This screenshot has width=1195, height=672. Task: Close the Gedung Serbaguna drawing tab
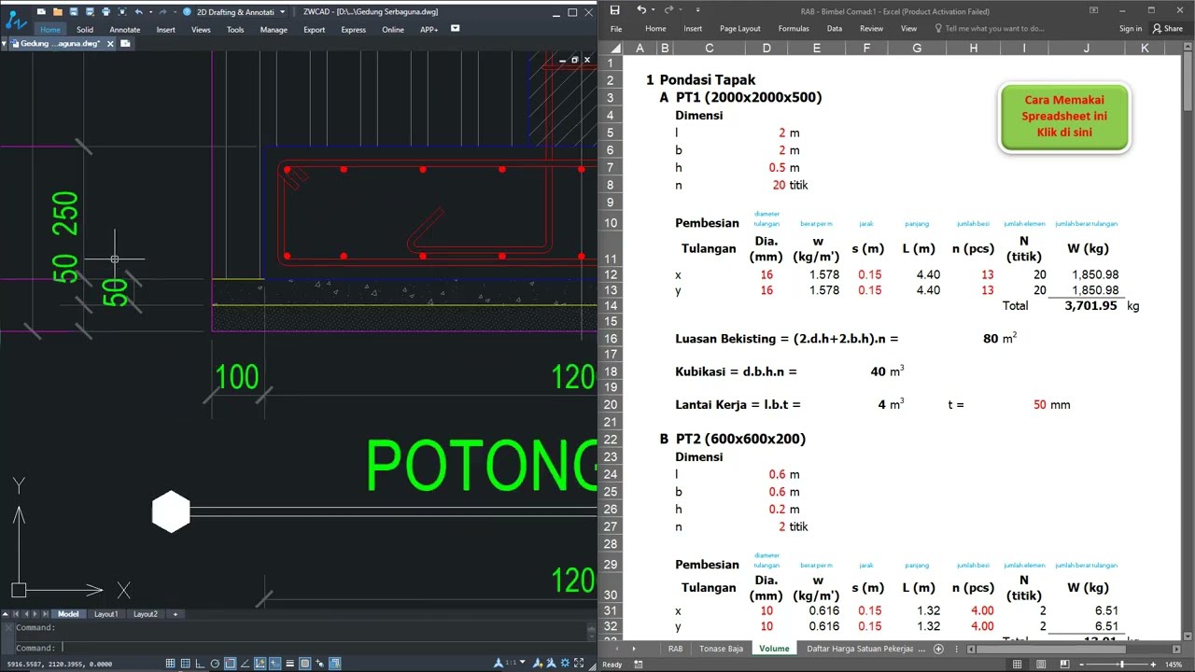(110, 44)
